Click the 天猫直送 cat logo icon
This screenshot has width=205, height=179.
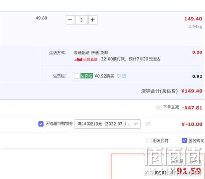[x=78, y=59]
